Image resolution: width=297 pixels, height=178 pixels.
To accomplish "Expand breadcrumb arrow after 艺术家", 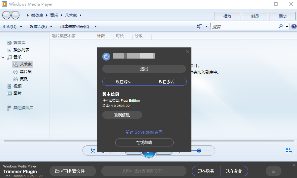I will tap(81, 15).
